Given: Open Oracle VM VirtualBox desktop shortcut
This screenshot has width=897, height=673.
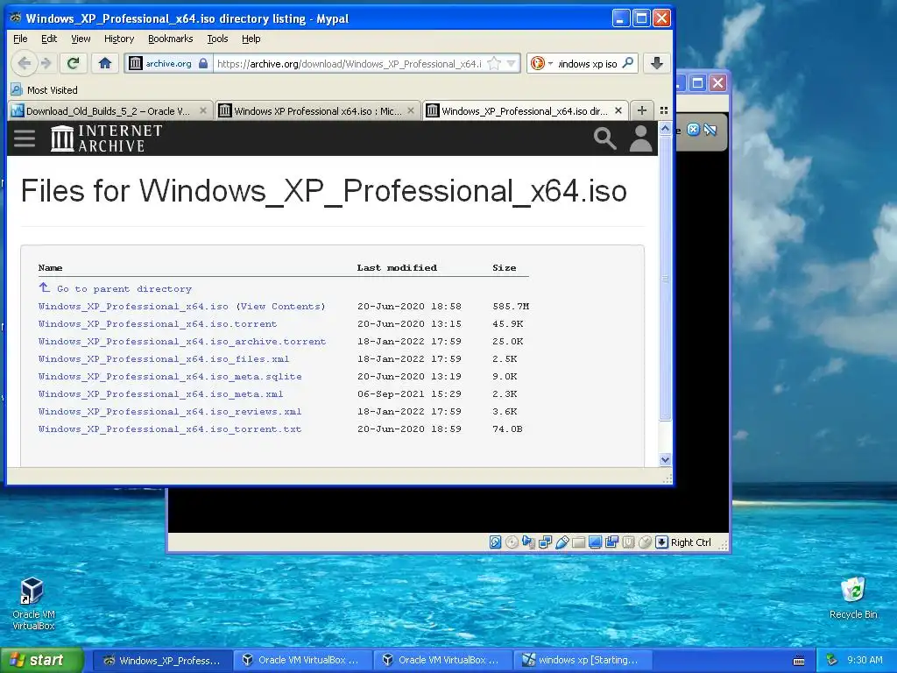Looking at the screenshot, I should [33, 603].
